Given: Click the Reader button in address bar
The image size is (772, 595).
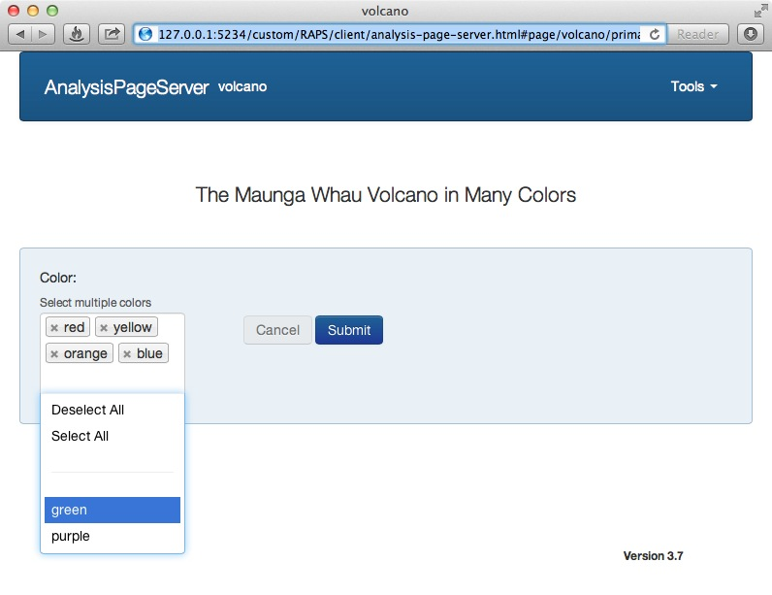Looking at the screenshot, I should click(697, 34).
